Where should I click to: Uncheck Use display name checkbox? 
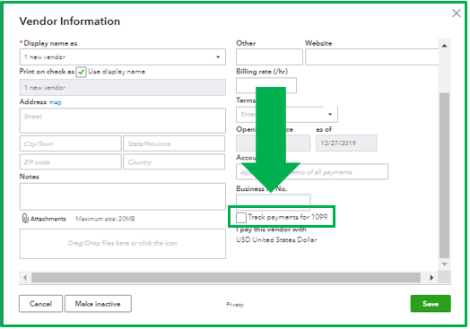point(81,72)
